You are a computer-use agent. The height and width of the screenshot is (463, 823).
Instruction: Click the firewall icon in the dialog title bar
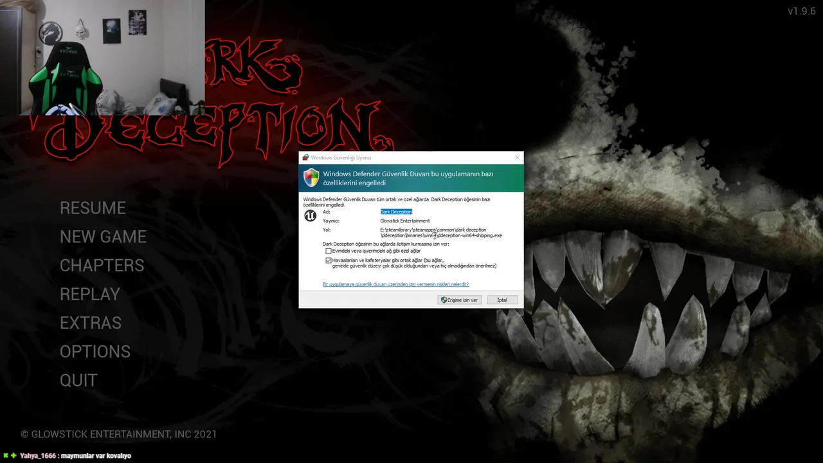(305, 158)
